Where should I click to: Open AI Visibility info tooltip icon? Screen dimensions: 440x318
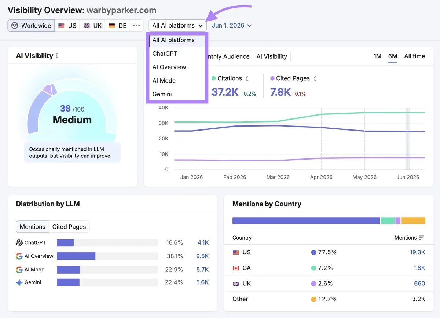(57, 56)
